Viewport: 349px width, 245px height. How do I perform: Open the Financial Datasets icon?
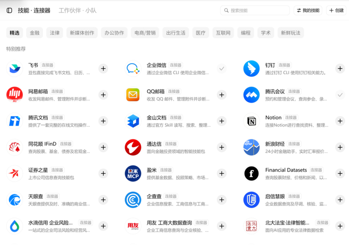[x=251, y=174]
